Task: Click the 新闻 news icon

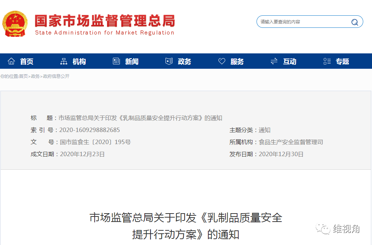Action: tap(116, 61)
